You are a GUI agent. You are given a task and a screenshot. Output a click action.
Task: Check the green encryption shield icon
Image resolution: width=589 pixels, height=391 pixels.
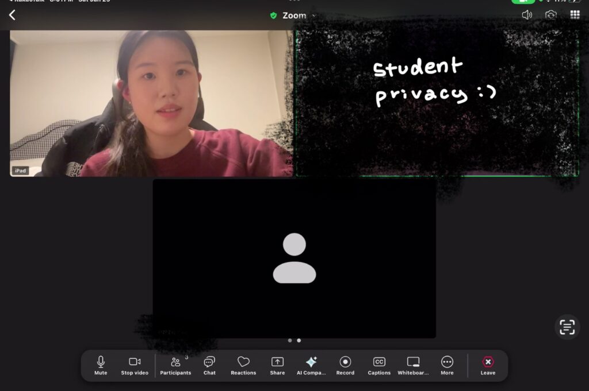[273, 16]
